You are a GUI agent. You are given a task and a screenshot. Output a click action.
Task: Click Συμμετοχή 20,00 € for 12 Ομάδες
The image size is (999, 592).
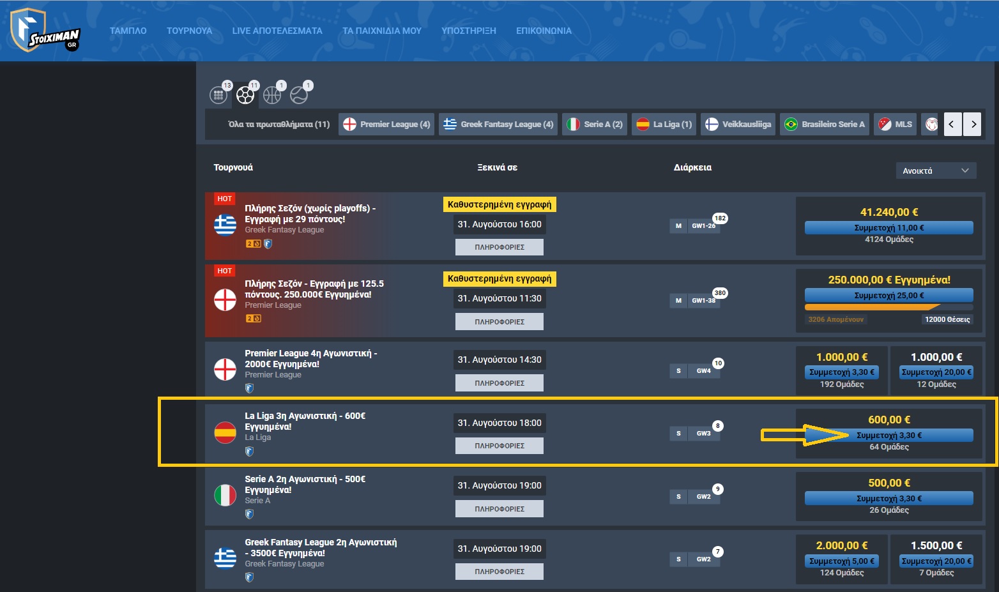[x=936, y=372]
